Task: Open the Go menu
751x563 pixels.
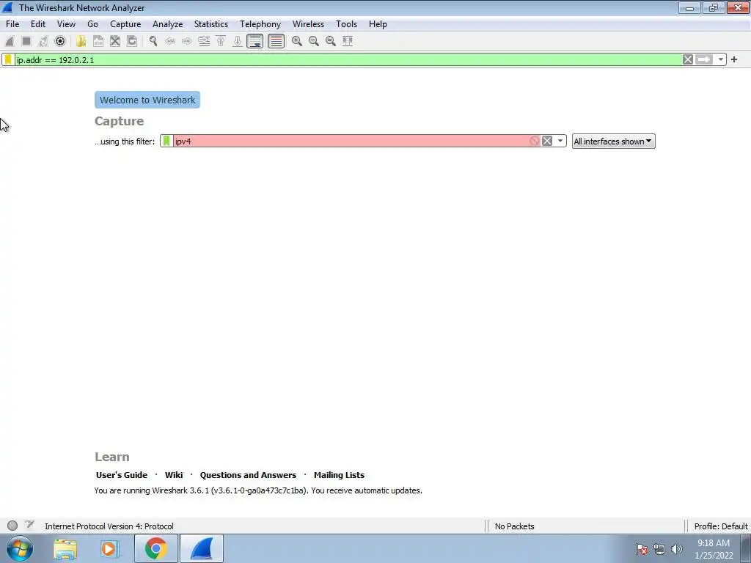Action: click(x=92, y=24)
